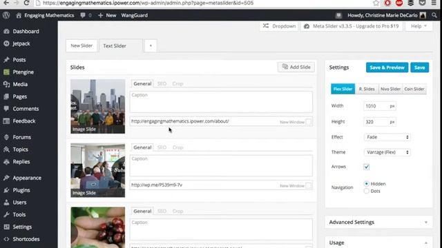This screenshot has width=442, height=248.
Task: Click the user avatar next to Howdy
Action: [x=423, y=15]
